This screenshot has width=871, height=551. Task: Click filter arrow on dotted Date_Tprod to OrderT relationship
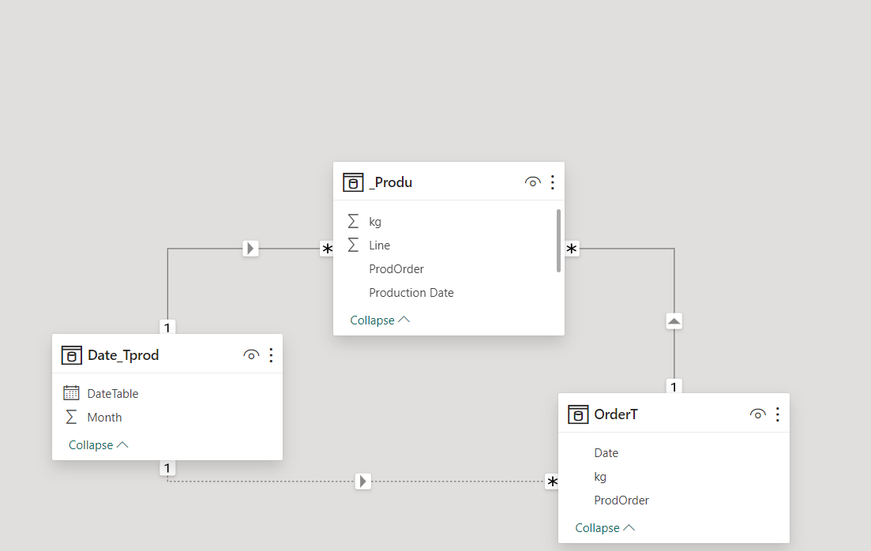362,481
